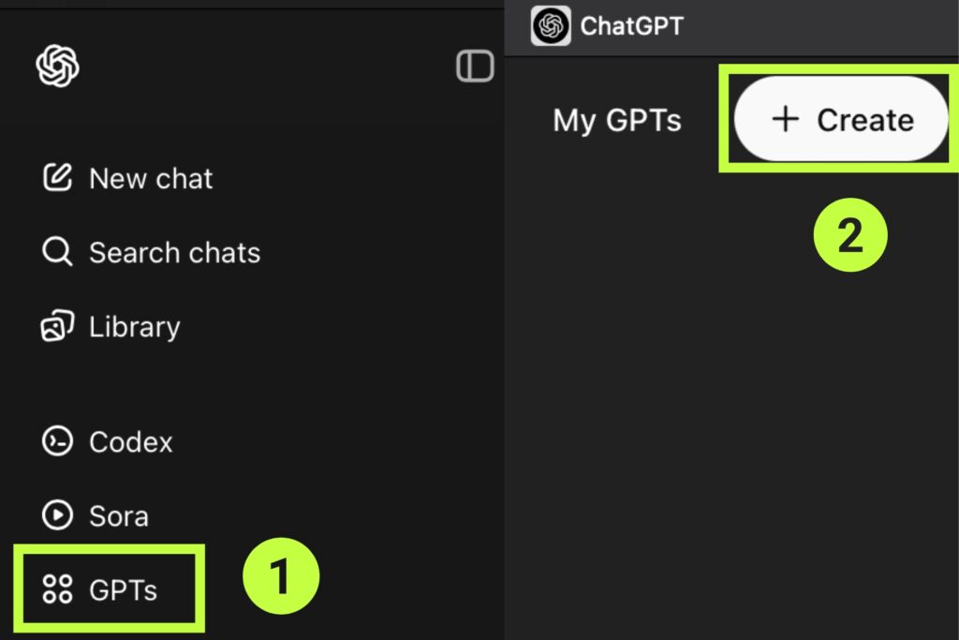The width and height of the screenshot is (959, 640).
Task: Open Search chats via its text label
Action: click(174, 252)
